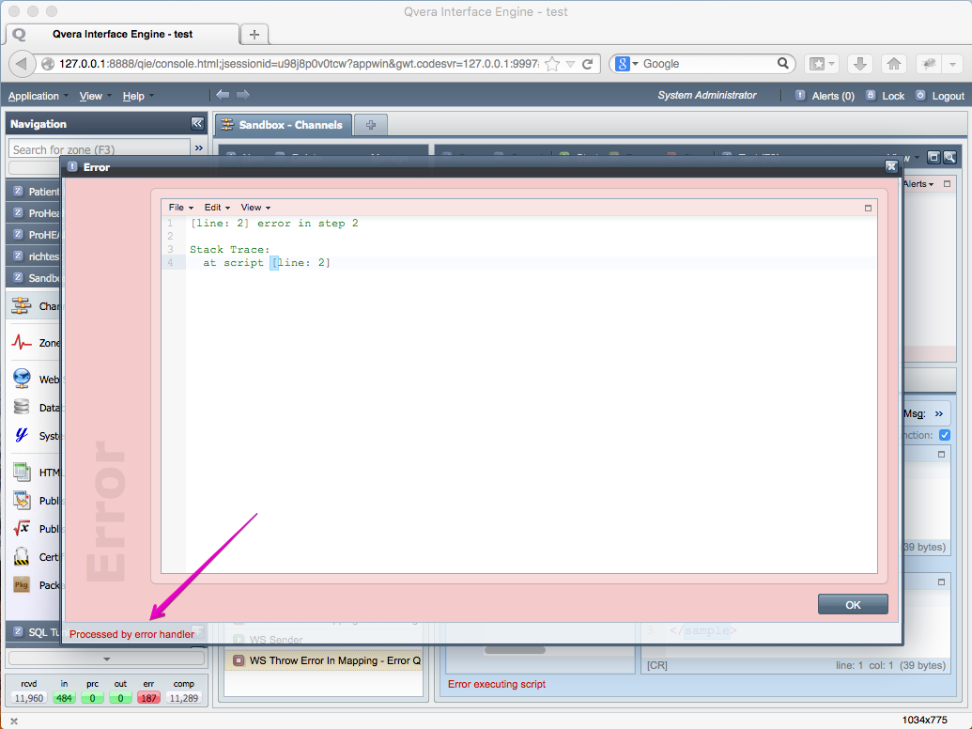Expand navigation list down arrow
Image resolution: width=972 pixels, height=729 pixels.
[x=107, y=659]
